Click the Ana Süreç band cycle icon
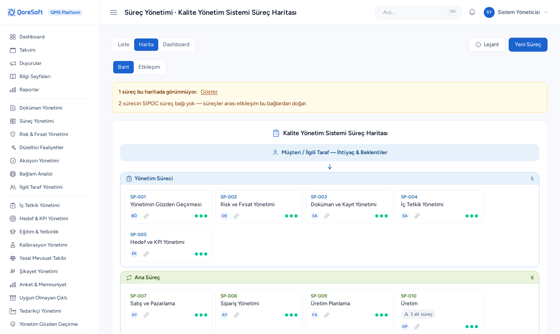560x334 pixels. point(129,278)
